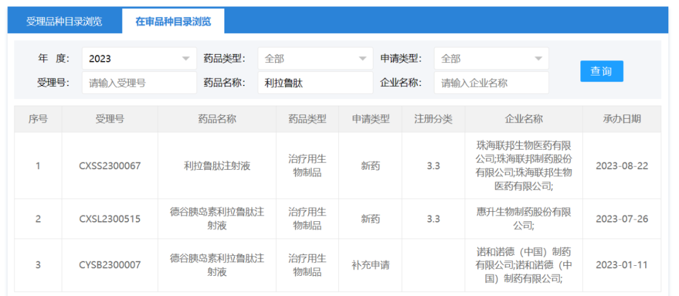
Task: Click the date 2023-08-22 cell
Action: (x=621, y=166)
